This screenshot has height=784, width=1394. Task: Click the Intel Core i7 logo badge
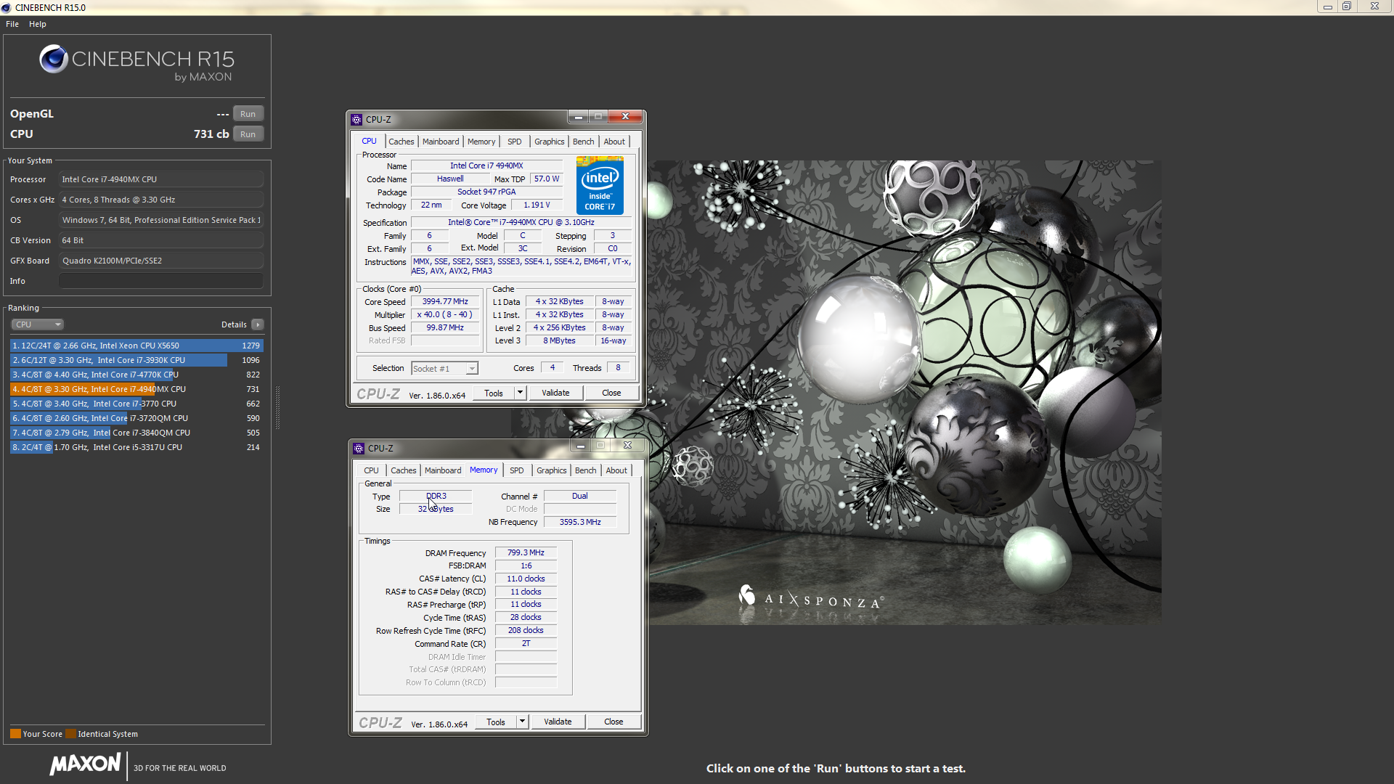pos(600,185)
